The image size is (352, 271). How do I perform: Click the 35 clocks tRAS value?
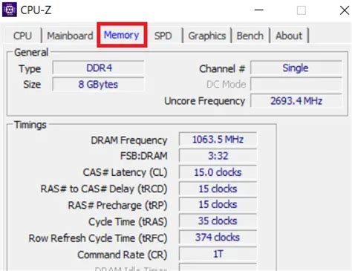218,221
